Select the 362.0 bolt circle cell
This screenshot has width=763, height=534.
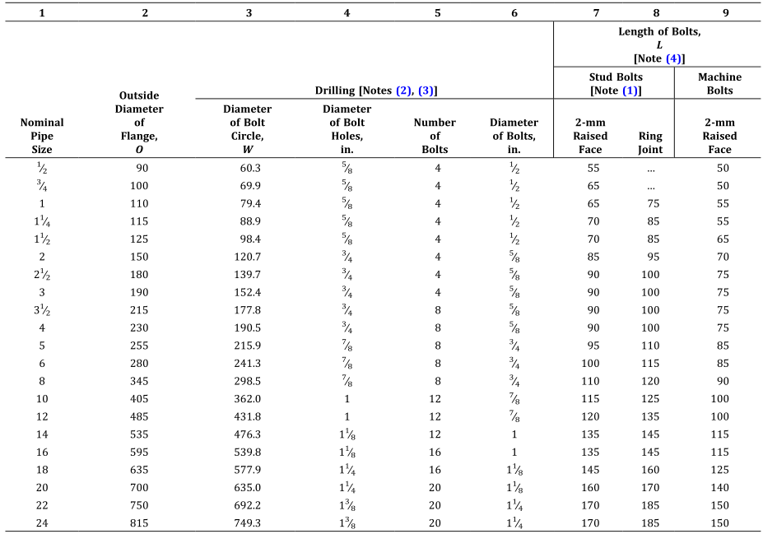[x=247, y=398]
